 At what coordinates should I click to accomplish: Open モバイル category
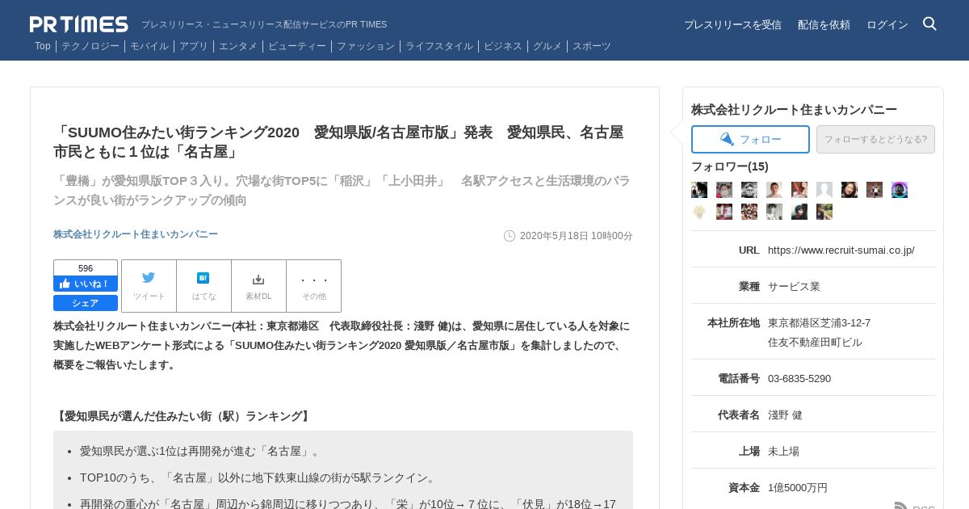pos(149,46)
